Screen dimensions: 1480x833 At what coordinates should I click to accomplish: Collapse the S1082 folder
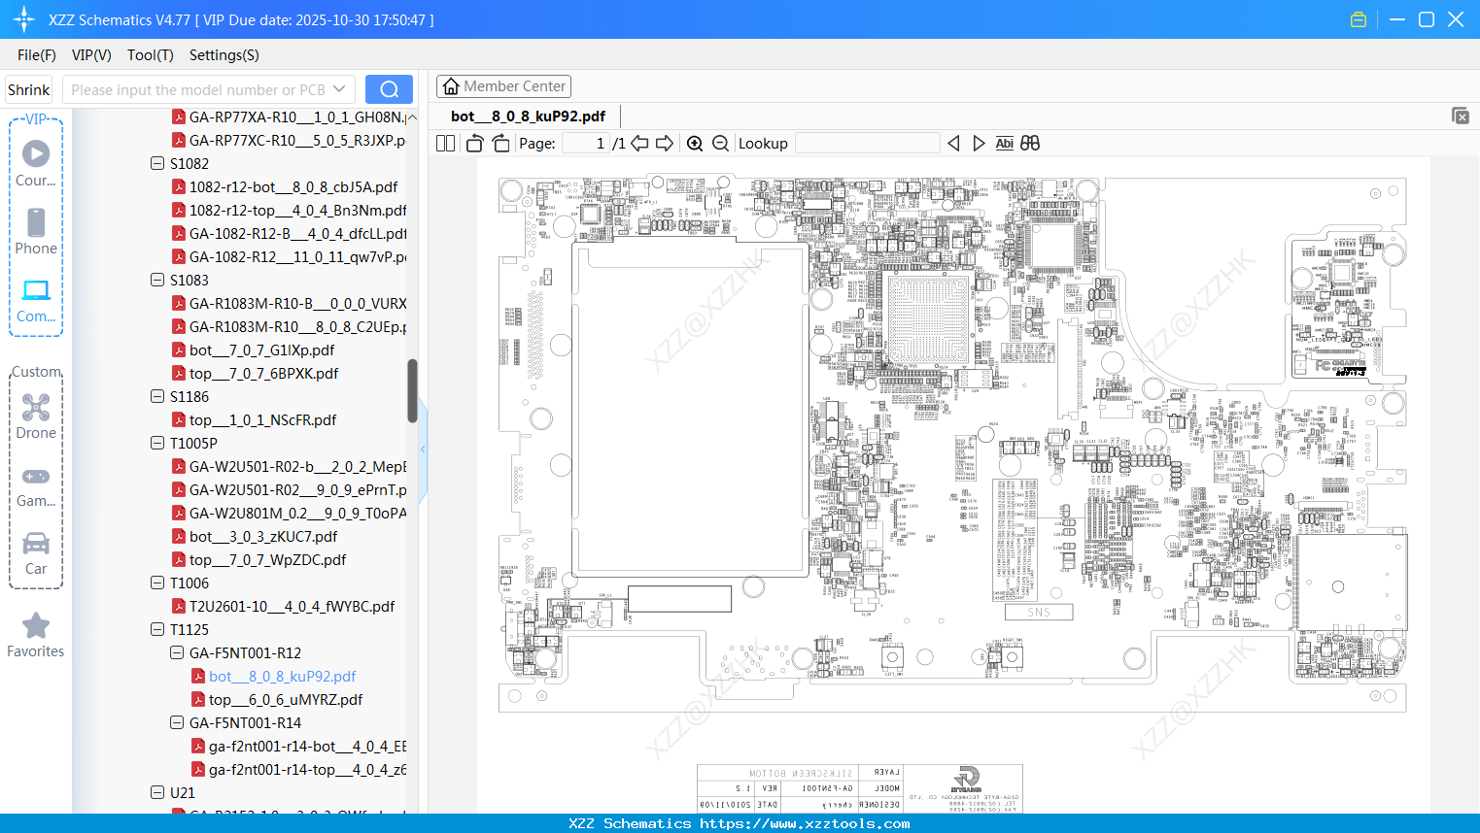[x=157, y=163]
